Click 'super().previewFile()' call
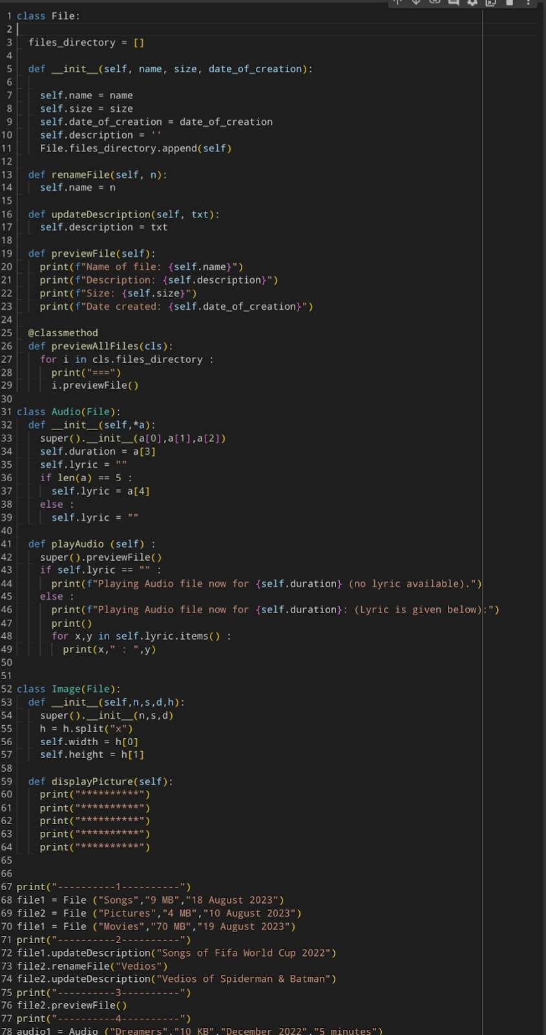Viewport: 546px width, 1035px height. [x=101, y=557]
